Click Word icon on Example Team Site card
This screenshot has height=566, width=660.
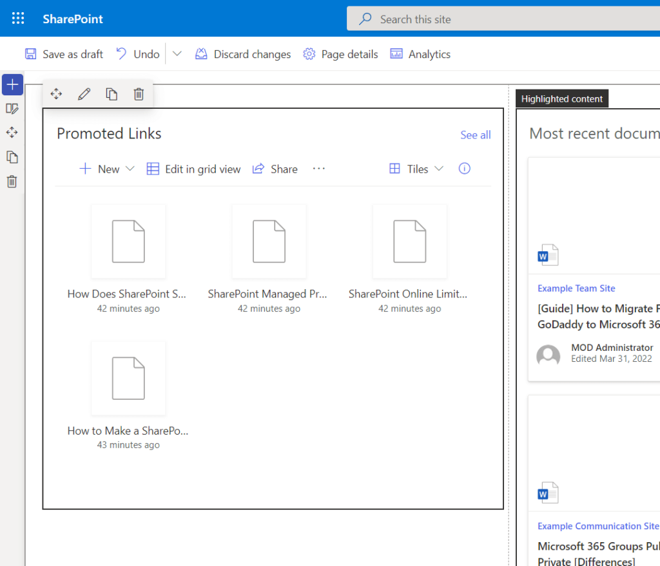(x=548, y=255)
